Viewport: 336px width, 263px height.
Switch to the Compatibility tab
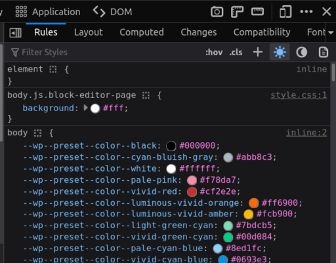262,32
